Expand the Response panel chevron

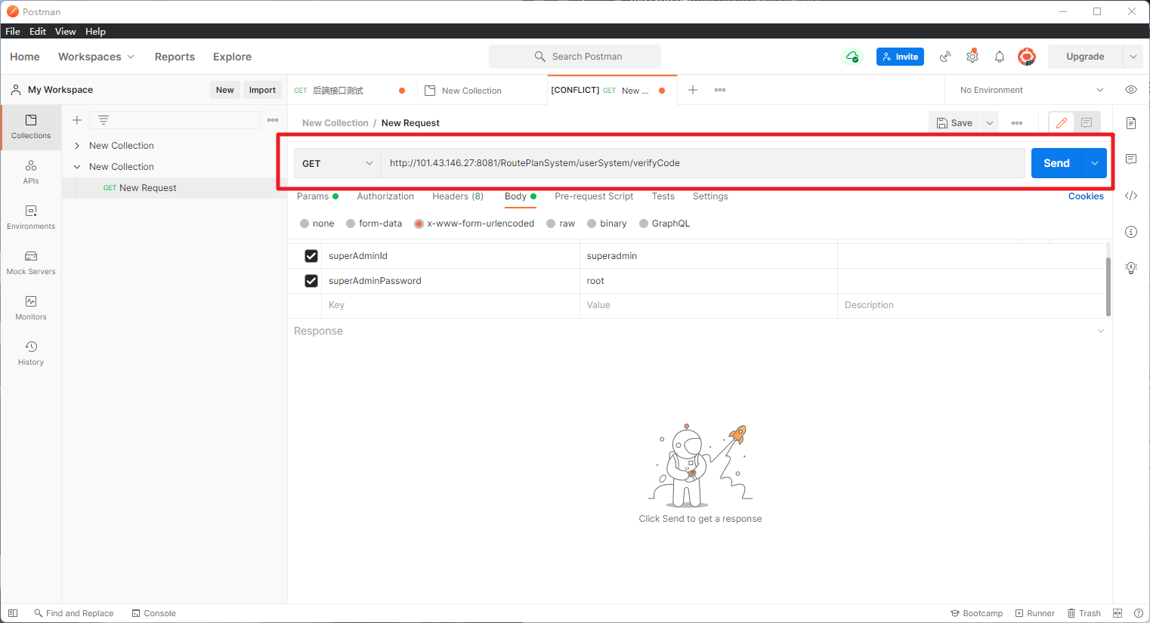pos(1101,331)
